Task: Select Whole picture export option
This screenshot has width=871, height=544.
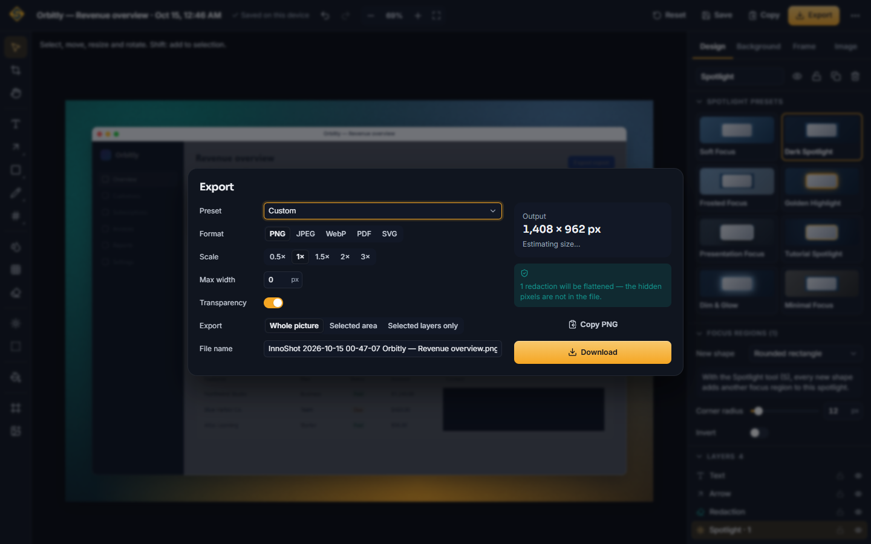Action: point(294,326)
